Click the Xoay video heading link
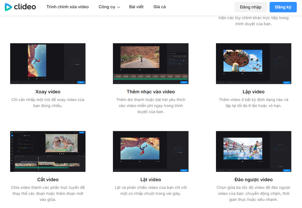This screenshot has width=302, height=208. point(48,92)
